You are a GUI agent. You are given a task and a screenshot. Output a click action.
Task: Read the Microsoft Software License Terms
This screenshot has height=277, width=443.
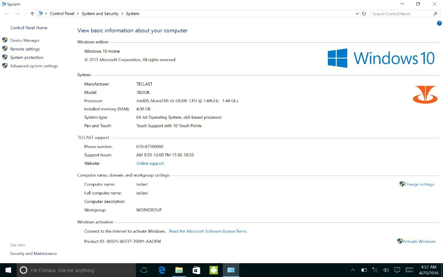click(x=208, y=231)
